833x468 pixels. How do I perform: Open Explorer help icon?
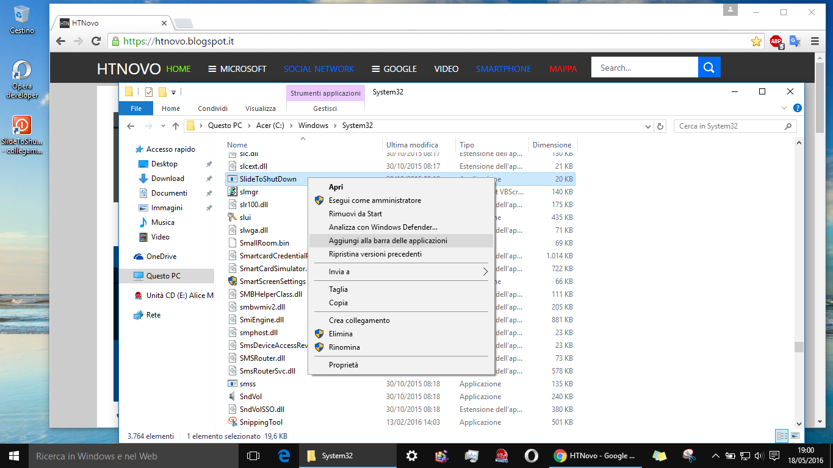(797, 108)
